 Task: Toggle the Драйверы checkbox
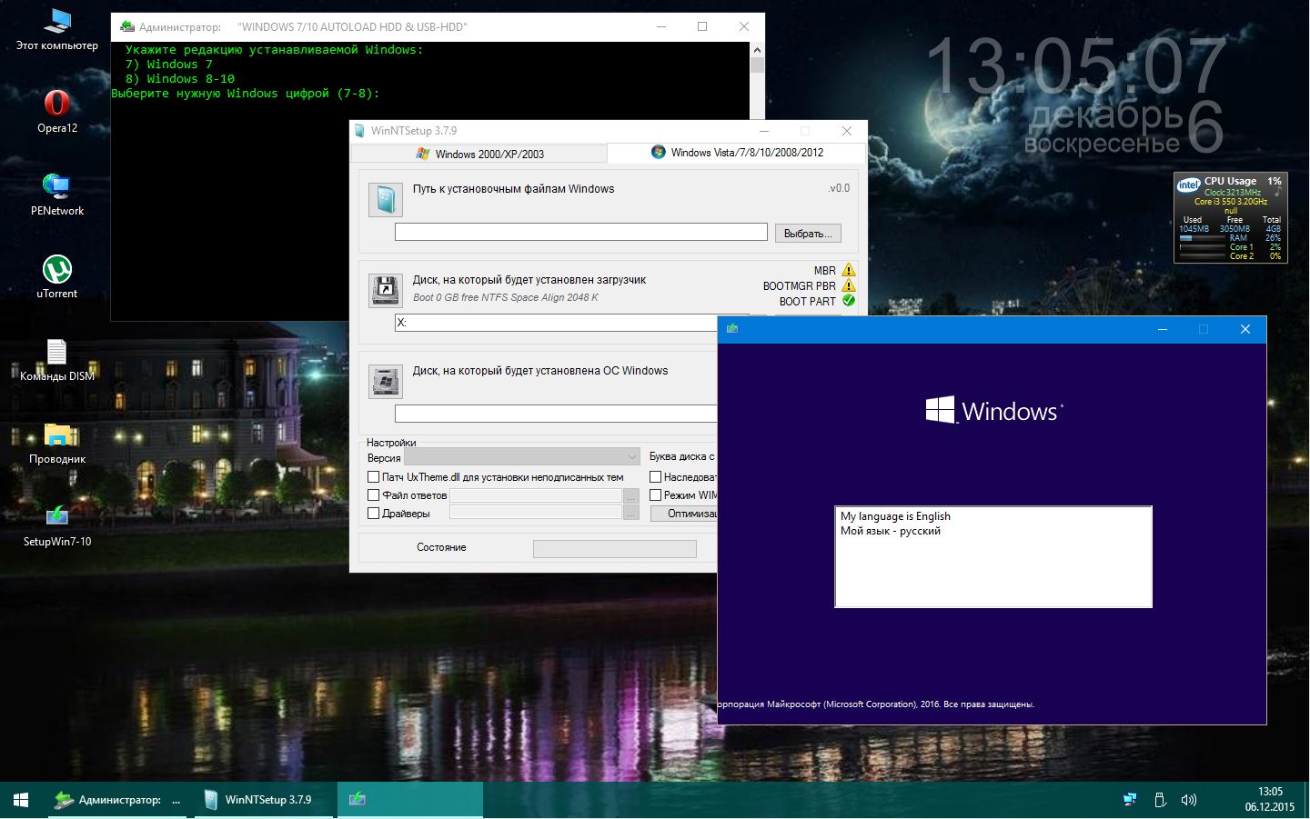click(x=373, y=514)
